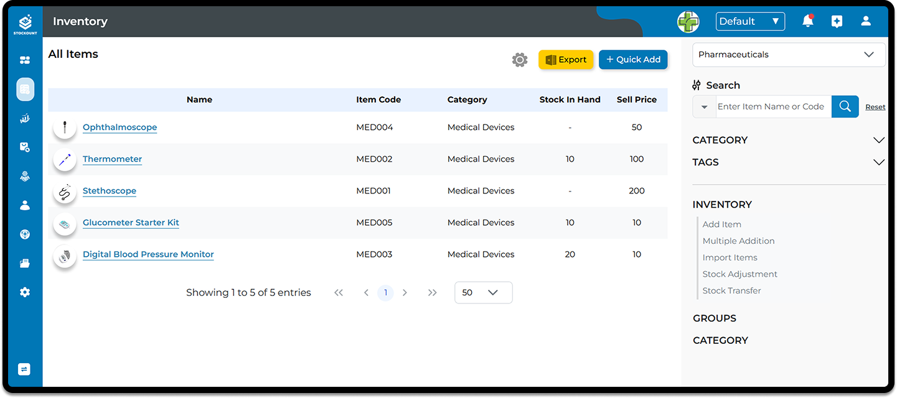Click the Item Code column header
Screen dimensions: 897x398
coord(378,99)
